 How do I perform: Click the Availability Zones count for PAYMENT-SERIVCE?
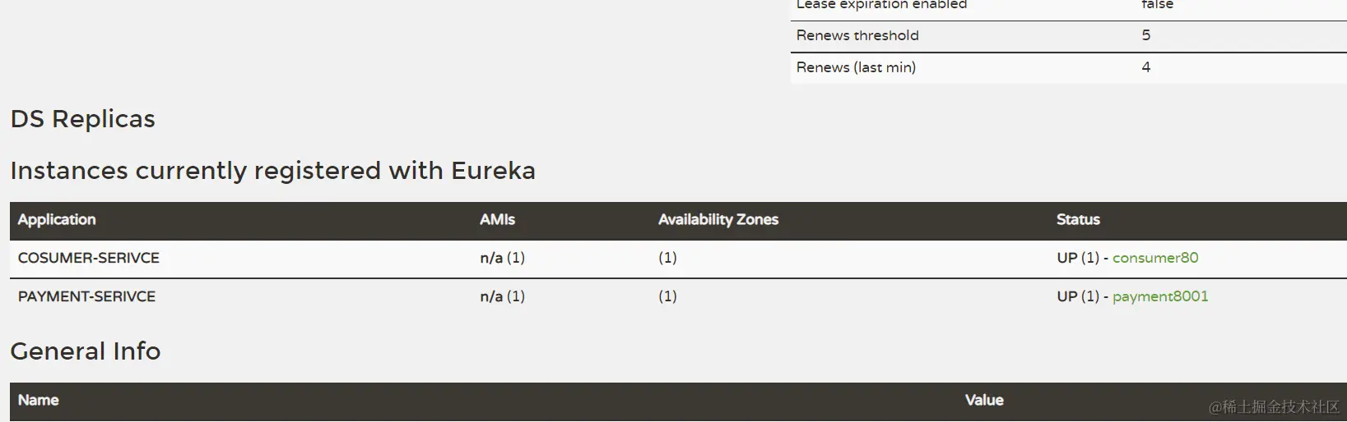pyautogui.click(x=667, y=296)
